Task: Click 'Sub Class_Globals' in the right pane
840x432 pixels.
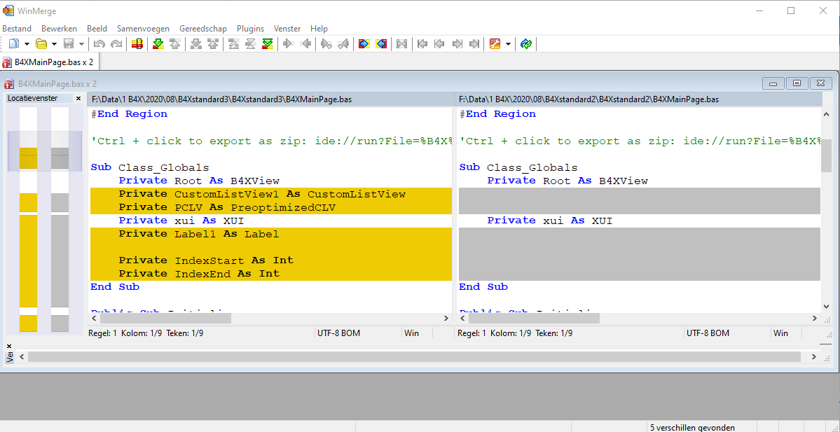Action: coord(518,167)
